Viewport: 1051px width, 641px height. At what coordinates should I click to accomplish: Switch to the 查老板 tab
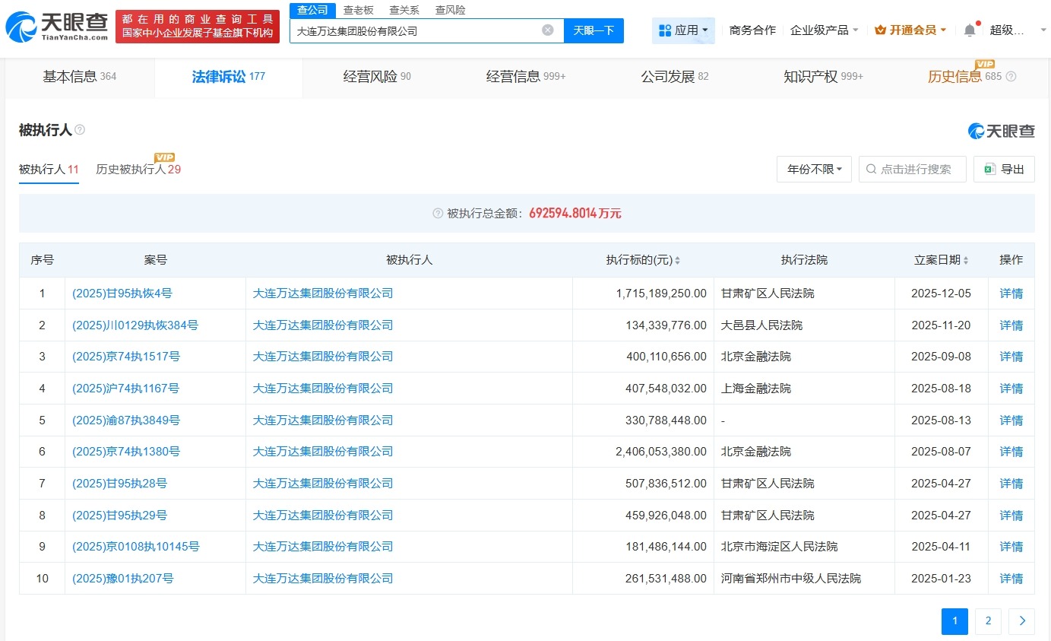click(x=357, y=9)
